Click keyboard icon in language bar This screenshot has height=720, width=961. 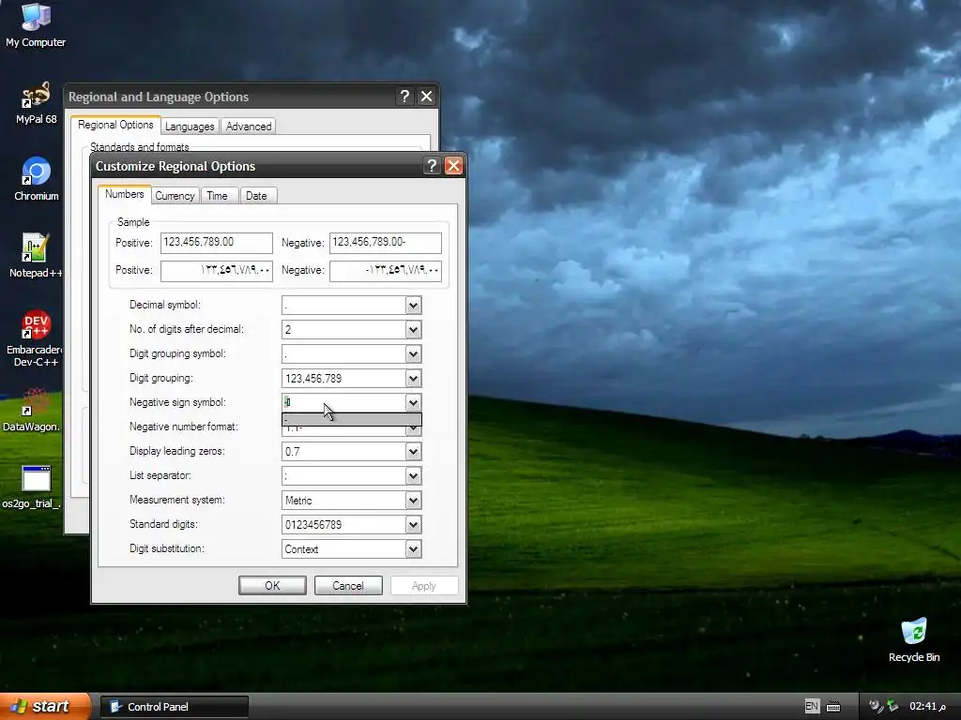coord(833,707)
